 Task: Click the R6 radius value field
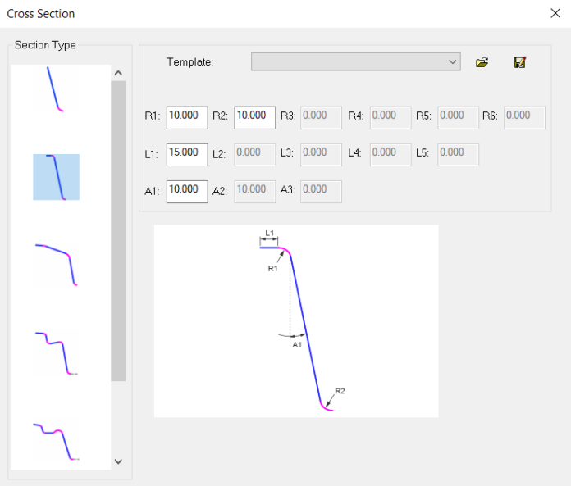(524, 116)
